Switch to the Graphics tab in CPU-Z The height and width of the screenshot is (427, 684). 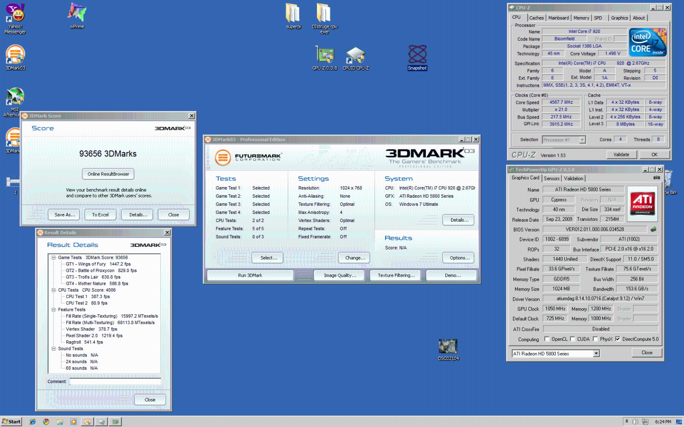[x=619, y=18]
